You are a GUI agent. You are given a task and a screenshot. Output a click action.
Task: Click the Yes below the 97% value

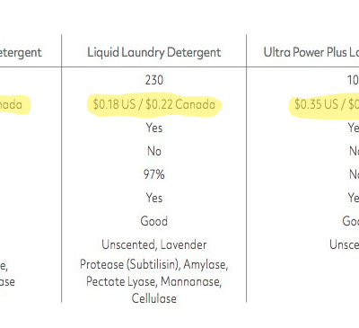154,198
